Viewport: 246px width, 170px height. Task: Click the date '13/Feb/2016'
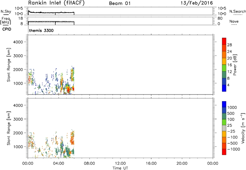click(197, 3)
